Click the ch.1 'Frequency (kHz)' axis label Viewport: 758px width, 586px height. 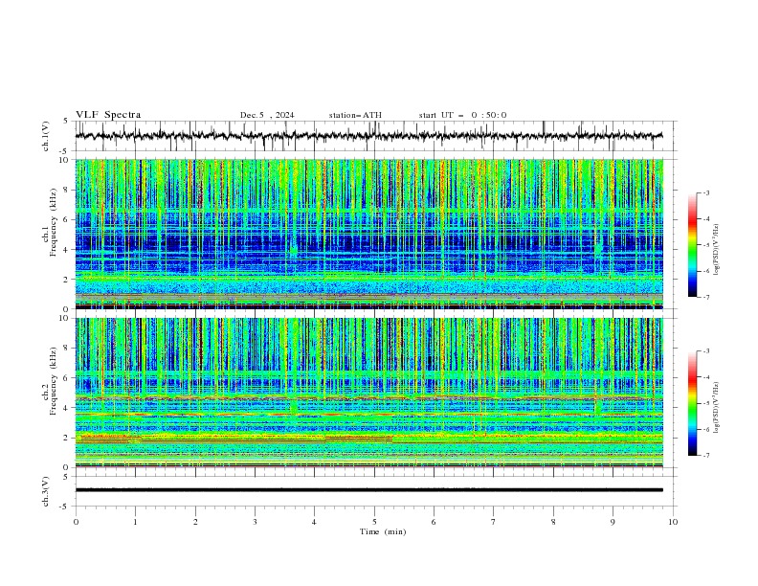[53, 220]
